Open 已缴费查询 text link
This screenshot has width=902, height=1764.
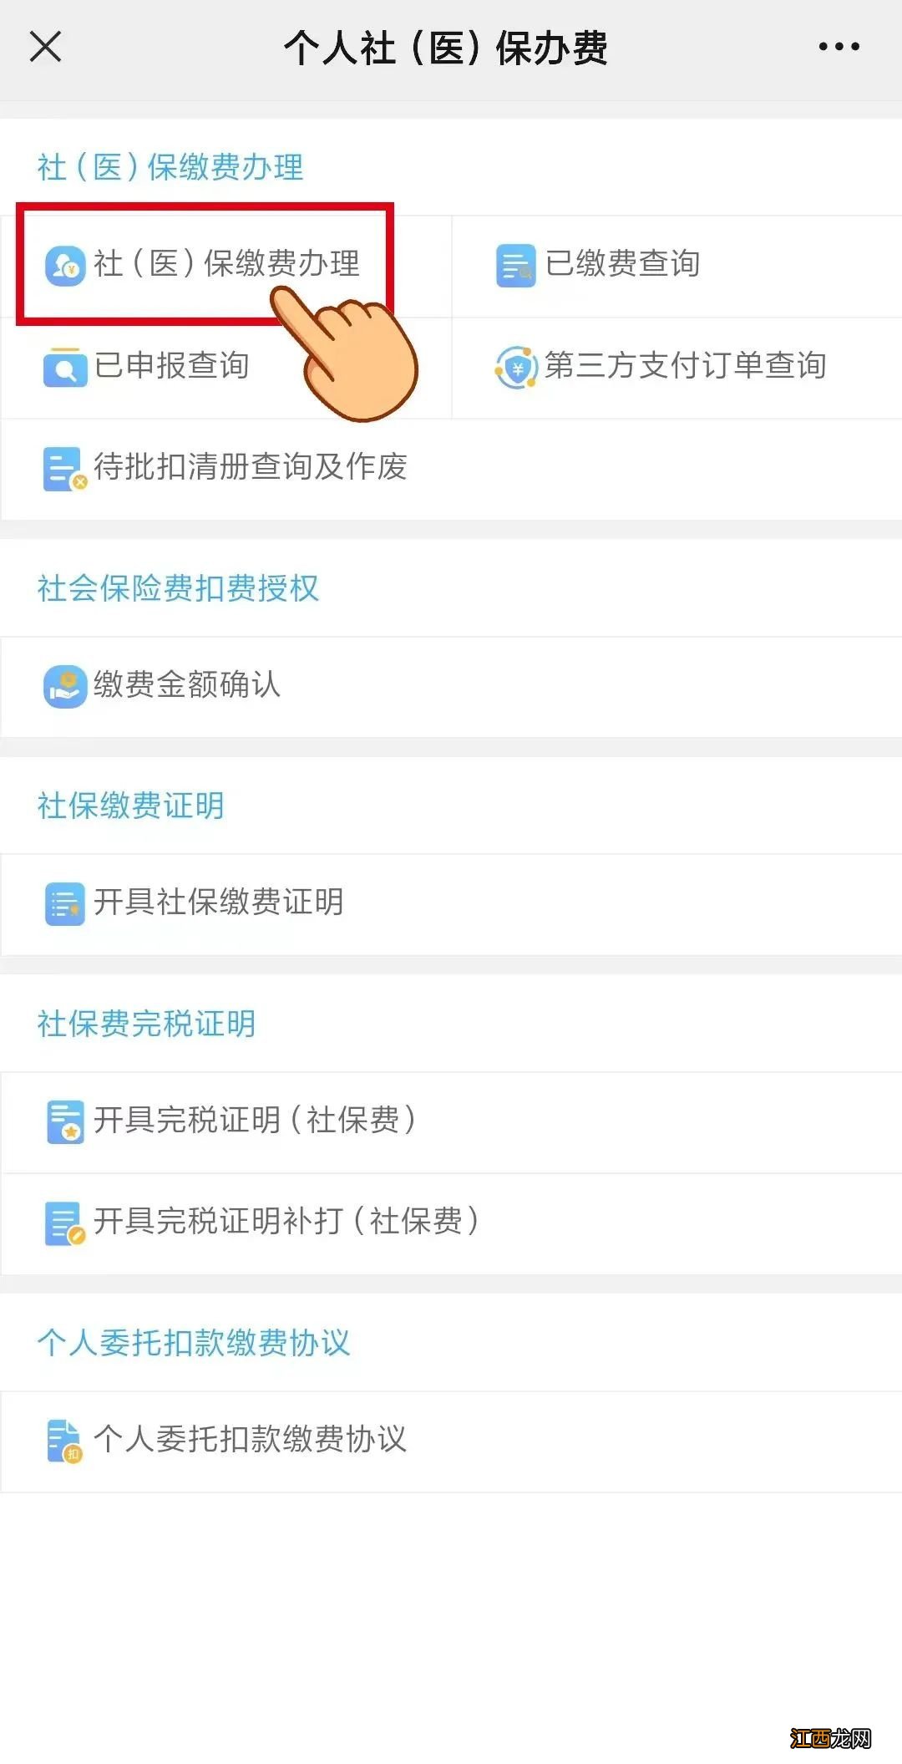[x=622, y=264]
